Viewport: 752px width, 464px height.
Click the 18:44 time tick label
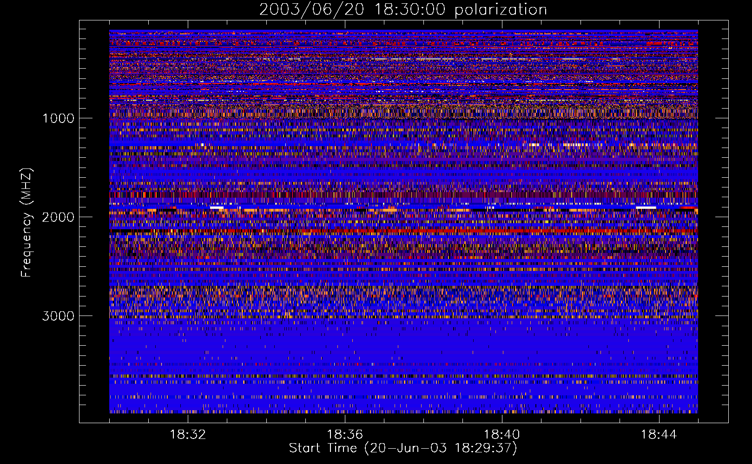point(659,435)
